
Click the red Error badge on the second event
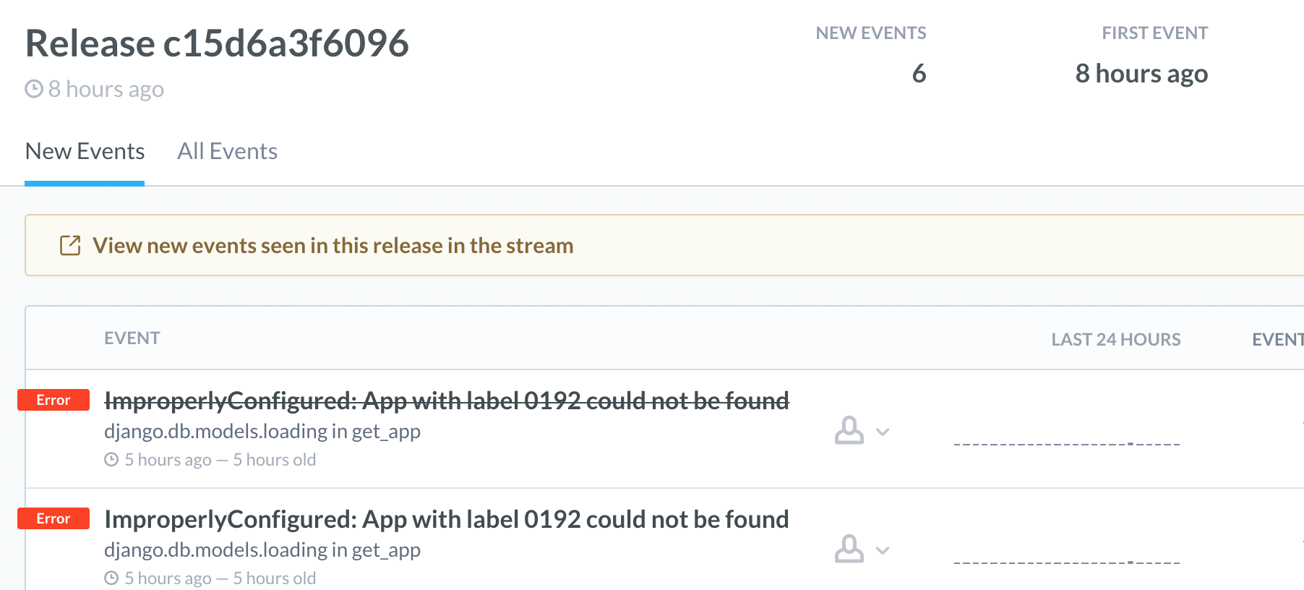[x=53, y=518]
